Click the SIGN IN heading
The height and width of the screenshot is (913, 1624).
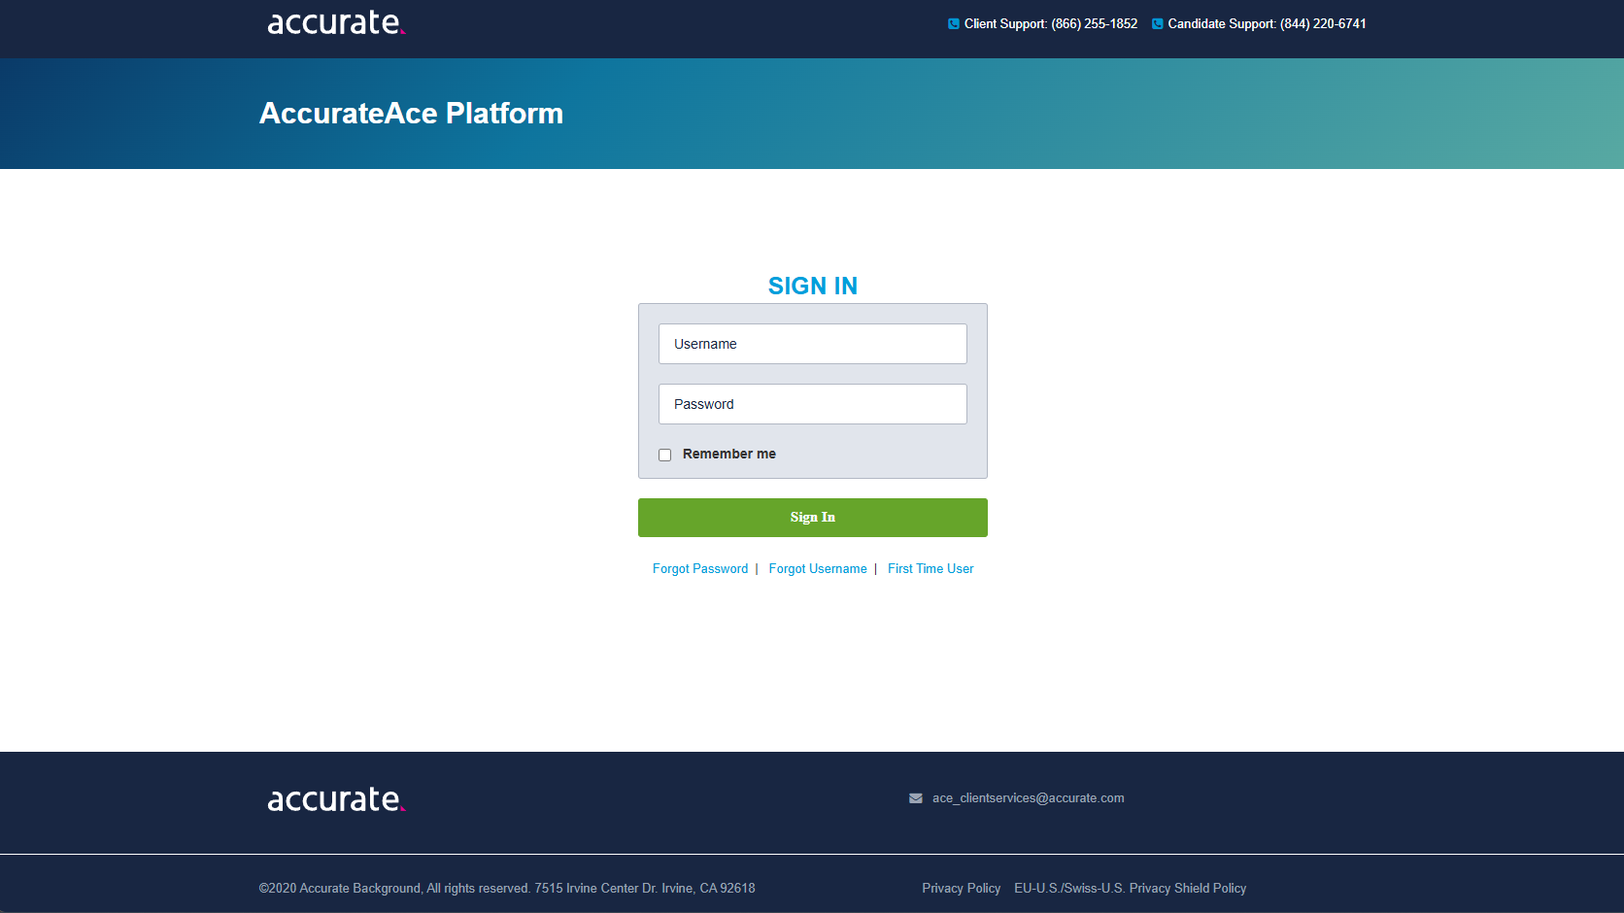[813, 286]
